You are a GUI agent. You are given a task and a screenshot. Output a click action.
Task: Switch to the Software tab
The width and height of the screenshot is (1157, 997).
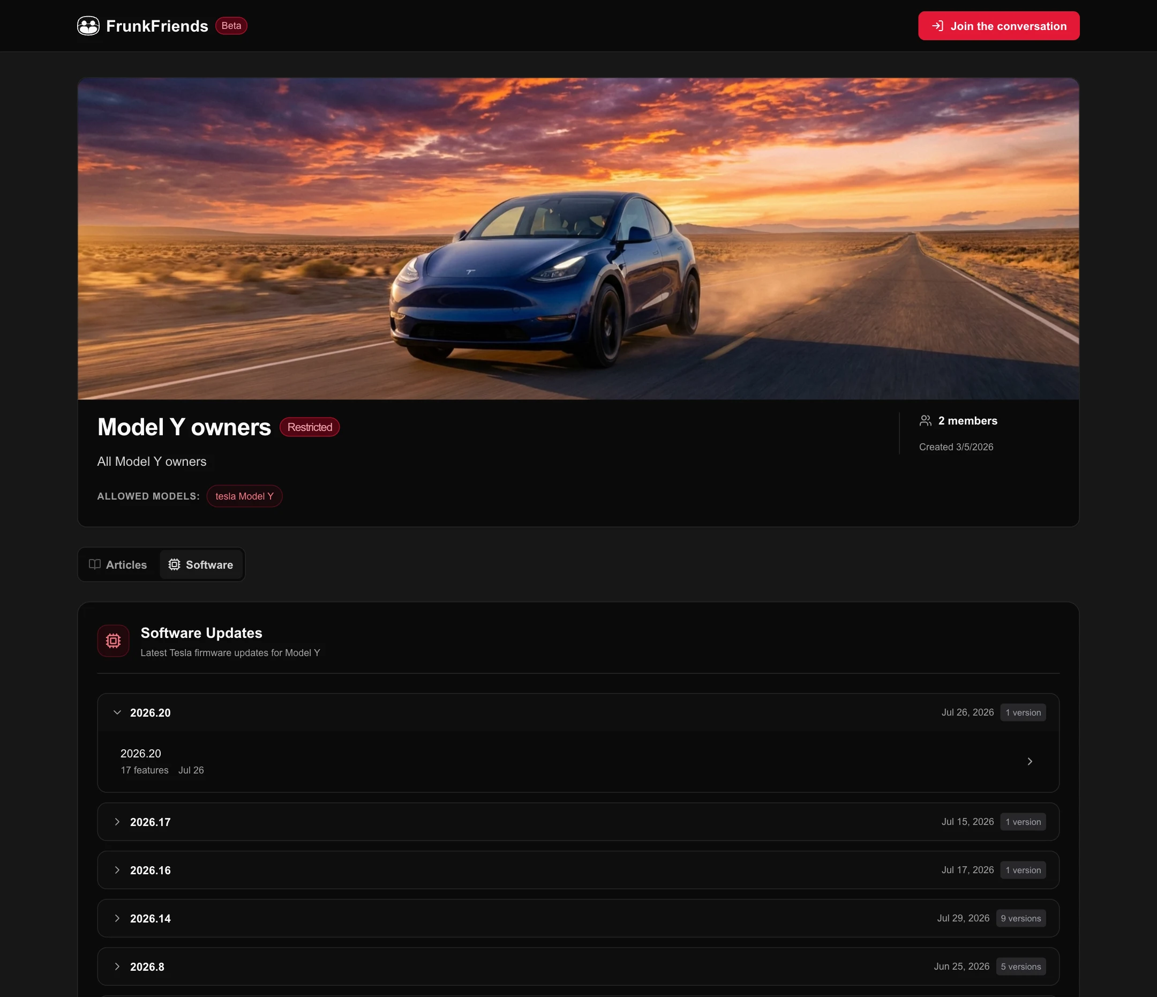coord(201,564)
